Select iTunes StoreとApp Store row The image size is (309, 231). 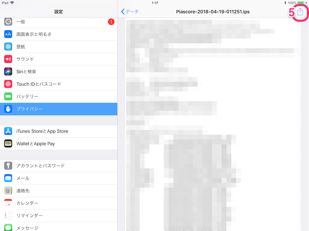tap(59, 131)
